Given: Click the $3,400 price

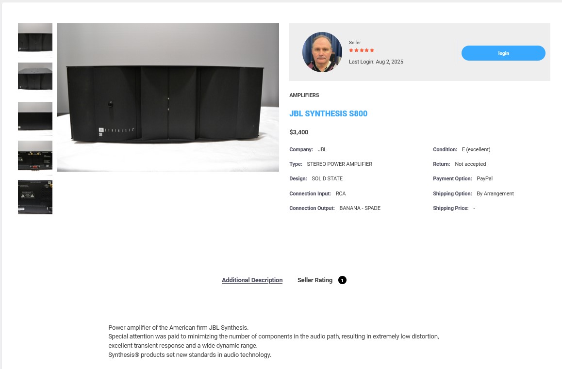Looking at the screenshot, I should (x=298, y=132).
